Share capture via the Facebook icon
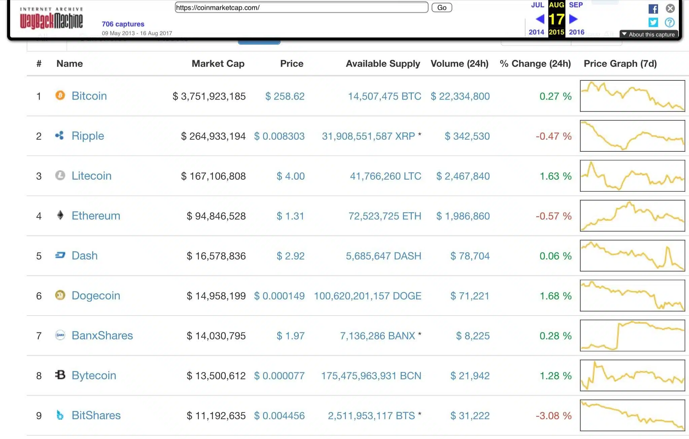 click(x=654, y=8)
